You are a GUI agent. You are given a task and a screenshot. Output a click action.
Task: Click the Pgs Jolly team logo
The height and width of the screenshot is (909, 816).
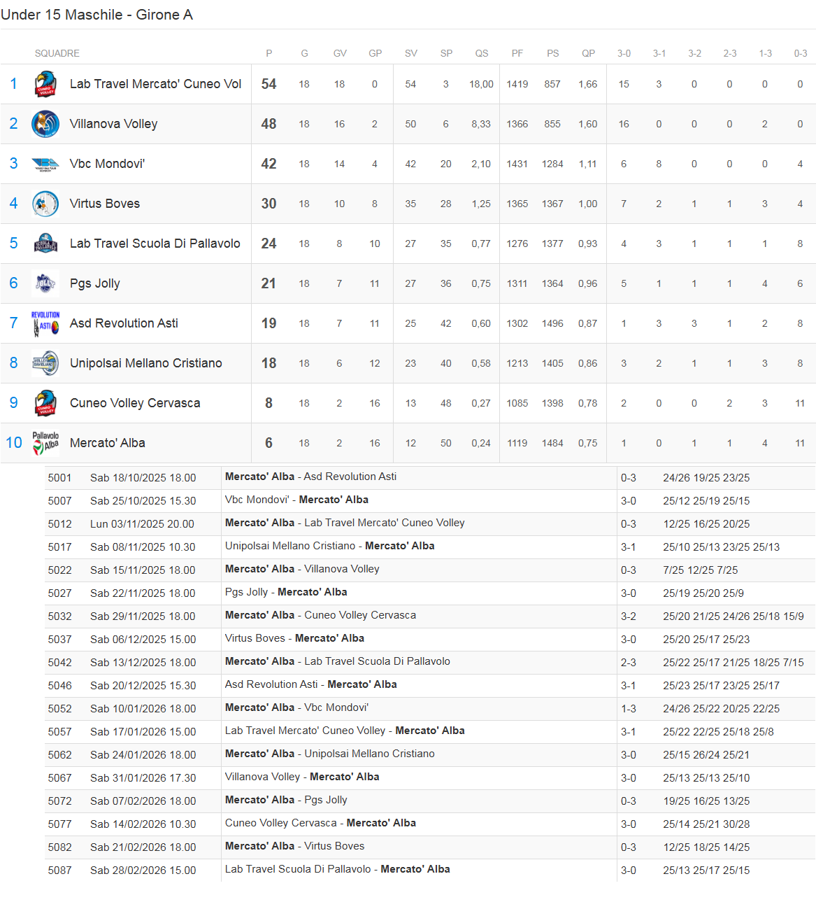pyautogui.click(x=45, y=283)
